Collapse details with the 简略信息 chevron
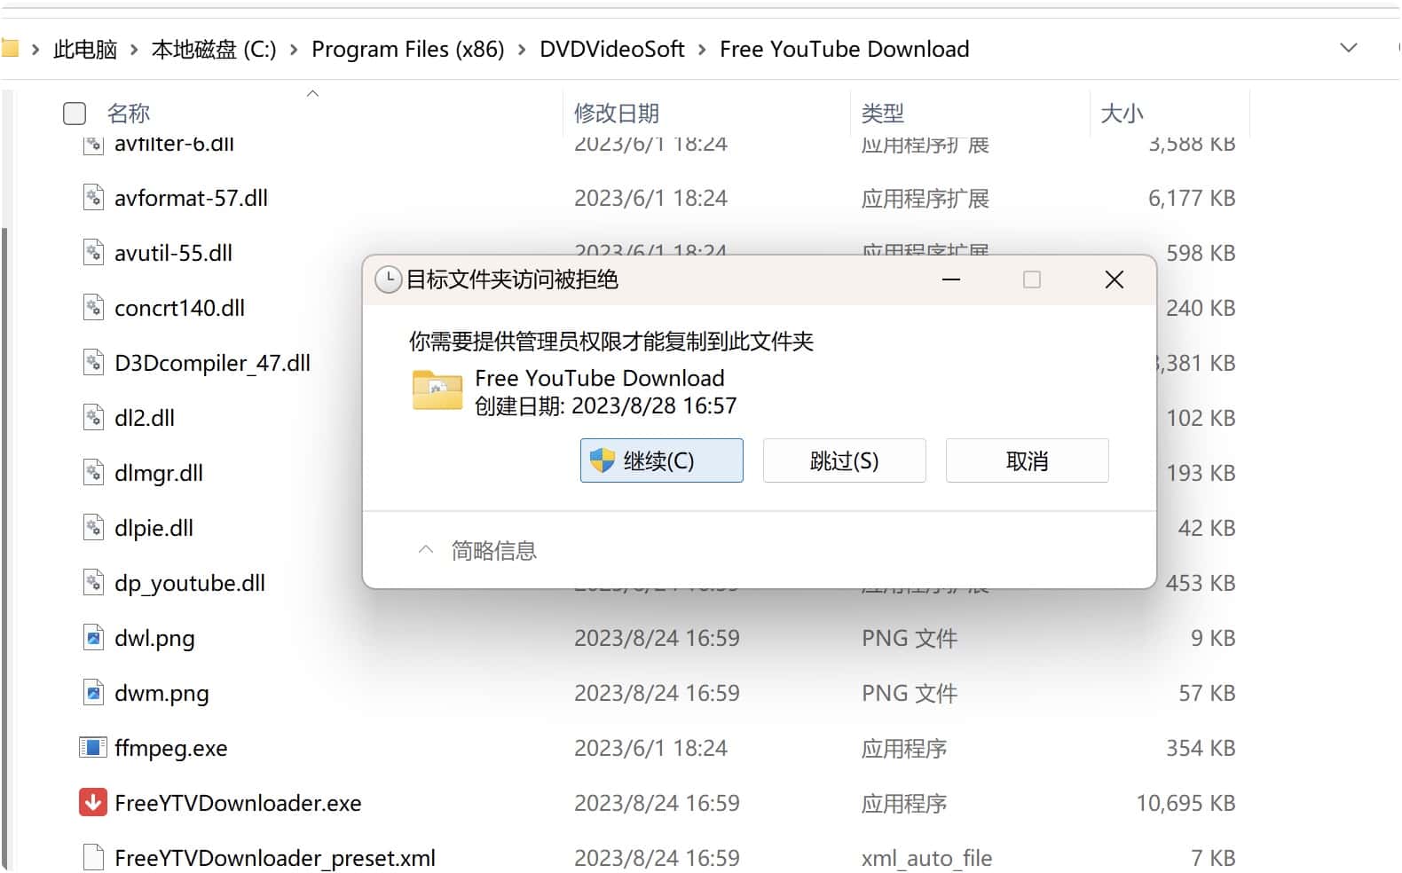The image size is (1402, 873). coord(426,550)
